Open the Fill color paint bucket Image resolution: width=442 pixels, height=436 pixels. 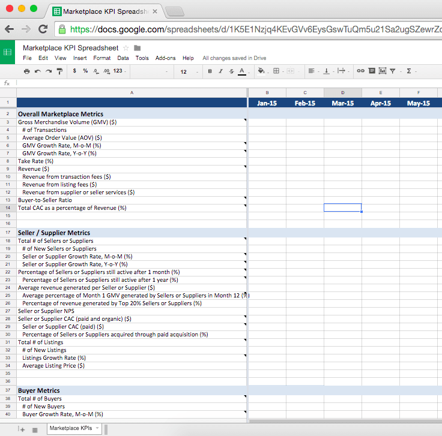[x=261, y=71]
